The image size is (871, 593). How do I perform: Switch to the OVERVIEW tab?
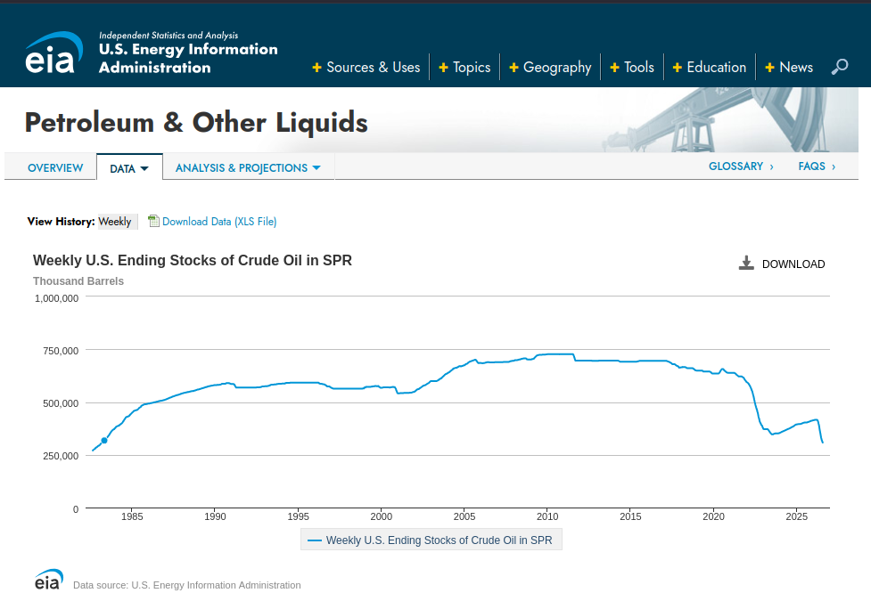[x=55, y=167]
